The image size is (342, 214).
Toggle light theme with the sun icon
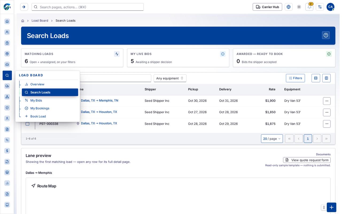coord(299,7)
